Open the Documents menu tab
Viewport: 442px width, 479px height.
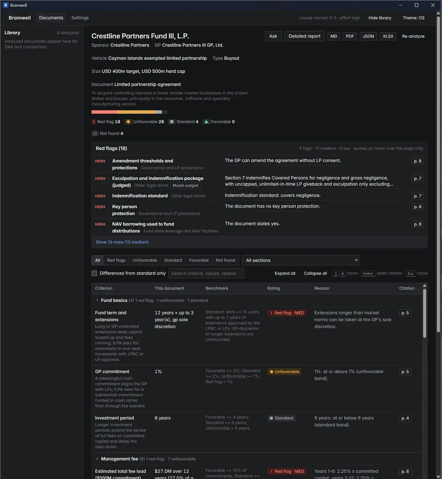point(51,18)
